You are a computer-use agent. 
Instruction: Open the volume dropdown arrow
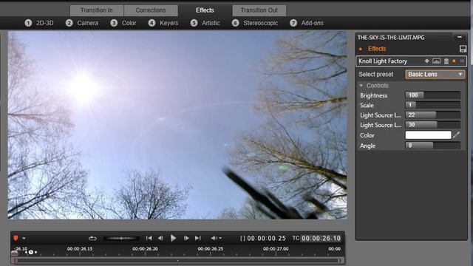click(x=220, y=238)
